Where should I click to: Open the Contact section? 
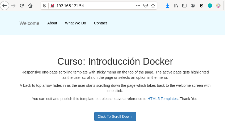point(100,23)
